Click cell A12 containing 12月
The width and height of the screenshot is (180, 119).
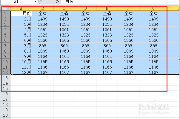[x=21, y=72]
